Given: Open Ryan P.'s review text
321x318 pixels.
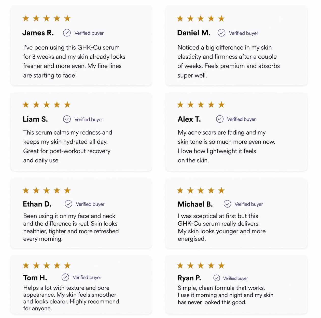Looking at the screenshot, I should click(226, 295).
